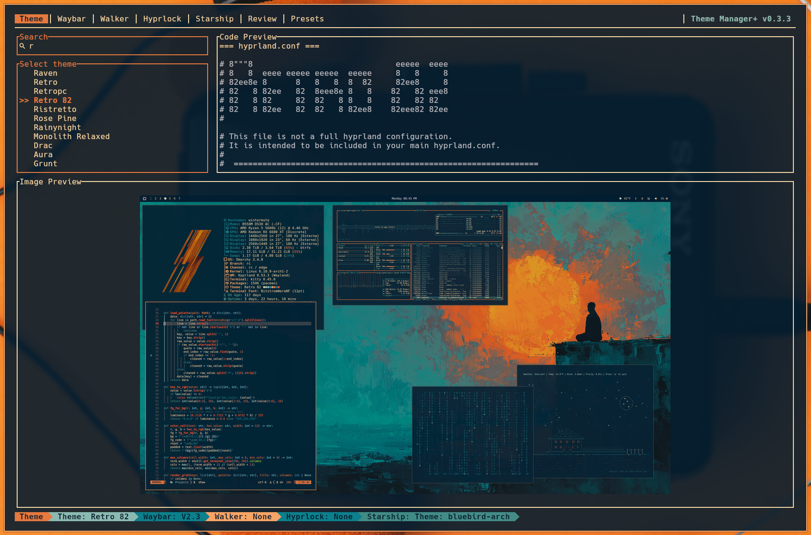Click the weather icon beside 42°F in the waybar
The width and height of the screenshot is (811, 535).
tap(621, 198)
